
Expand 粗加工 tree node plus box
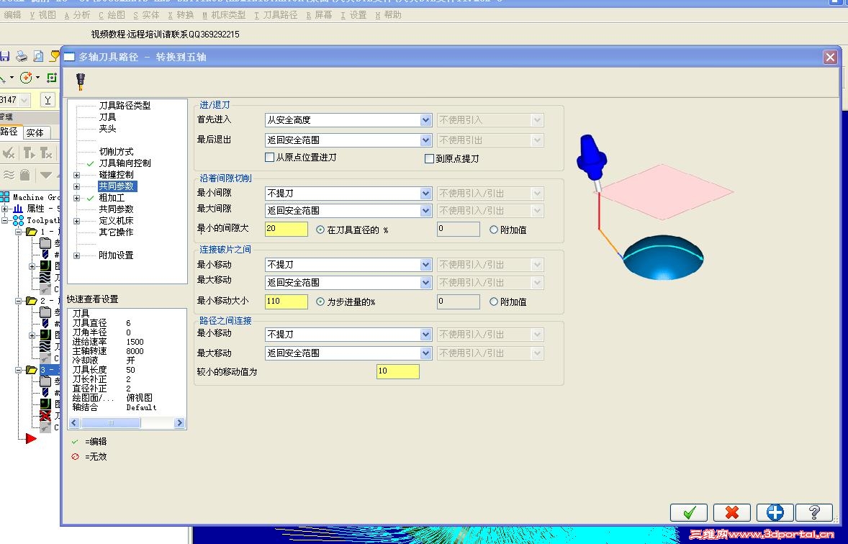(77, 198)
